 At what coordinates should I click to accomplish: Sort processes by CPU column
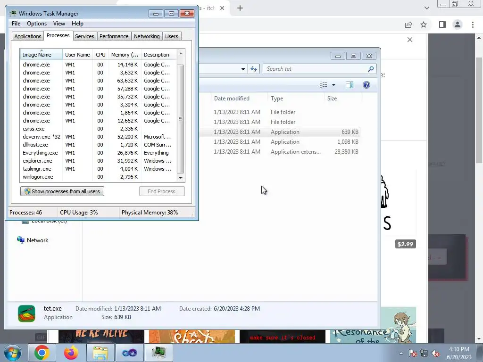coord(100,55)
